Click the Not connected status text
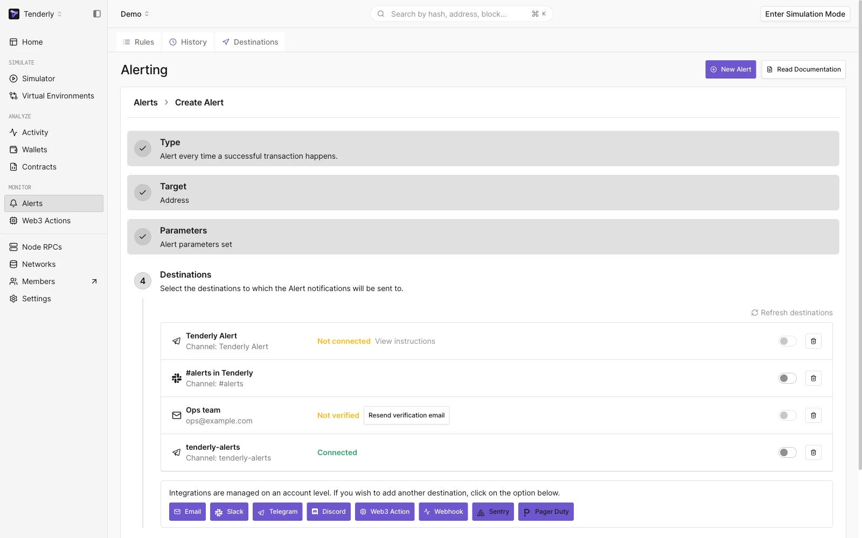 click(344, 341)
